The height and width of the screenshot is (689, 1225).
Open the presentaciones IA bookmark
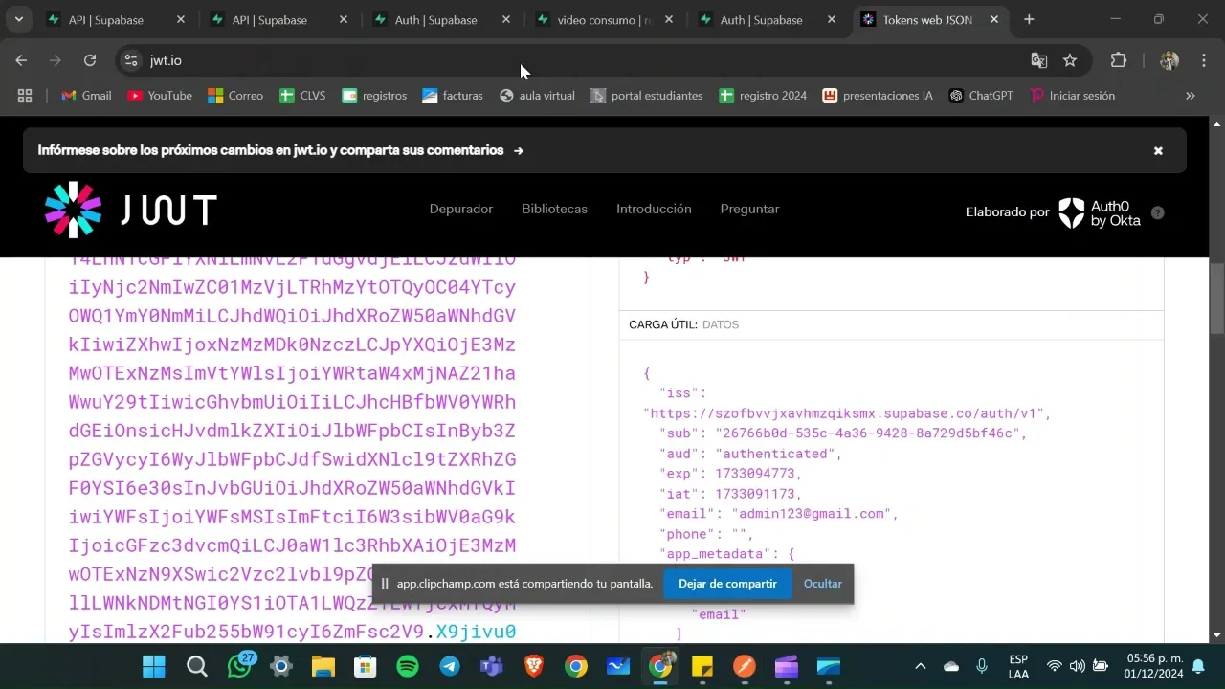pyautogui.click(x=878, y=96)
